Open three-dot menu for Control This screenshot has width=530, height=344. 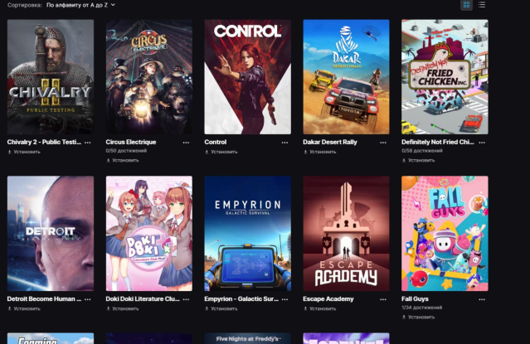tap(284, 143)
